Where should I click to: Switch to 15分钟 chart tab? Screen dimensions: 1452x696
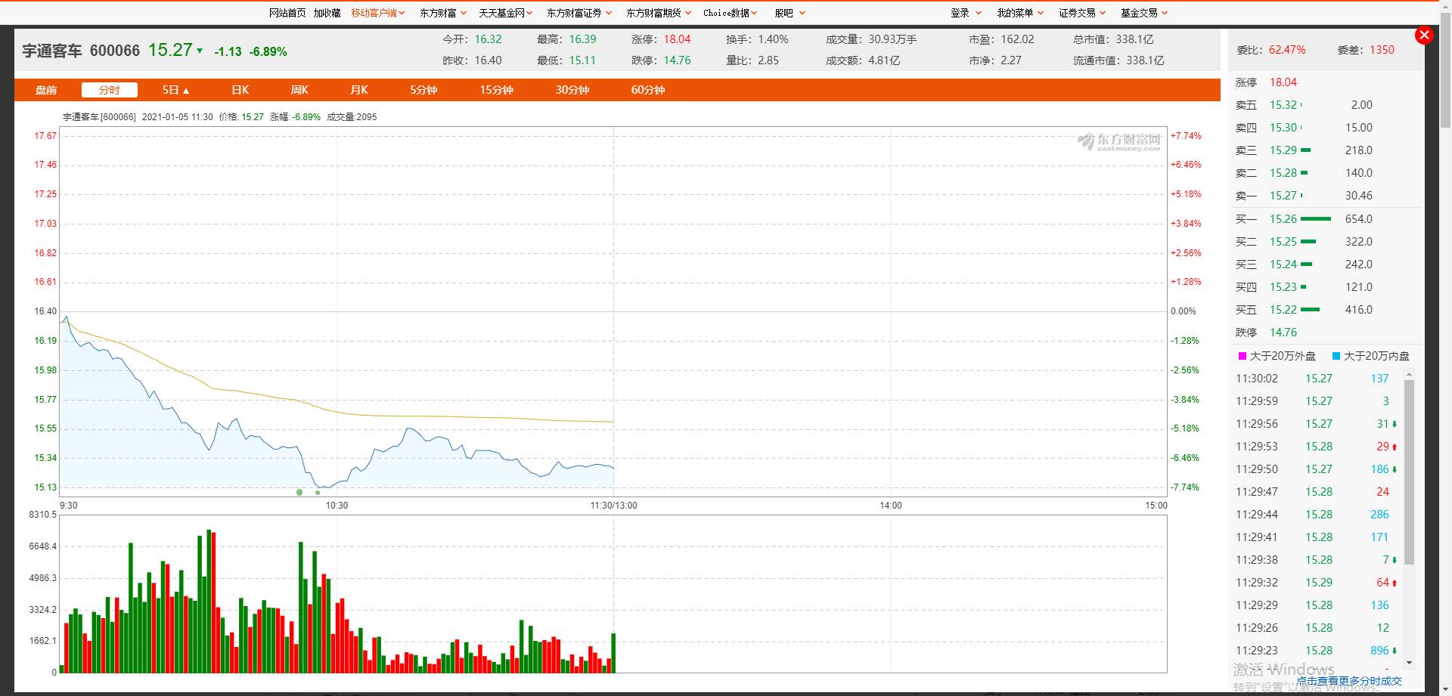(x=496, y=90)
